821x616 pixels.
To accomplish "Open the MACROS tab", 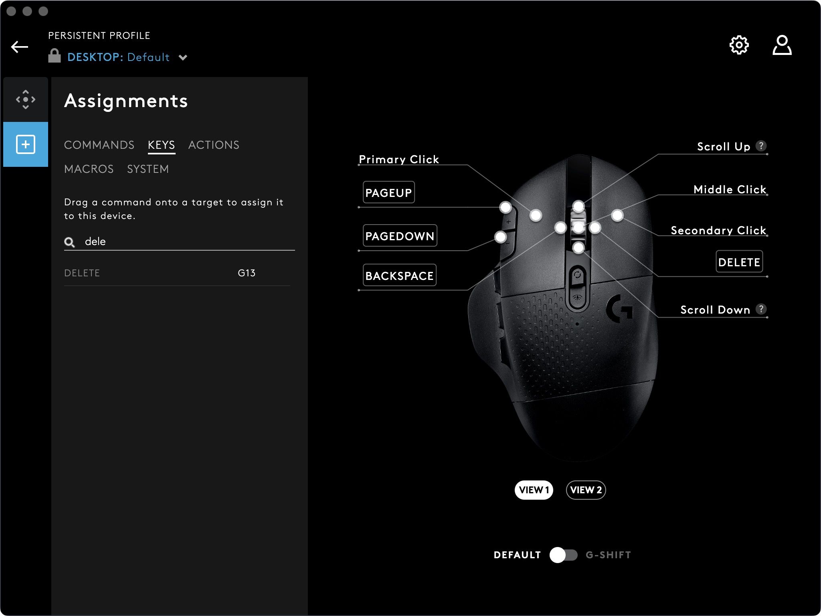I will pos(89,169).
